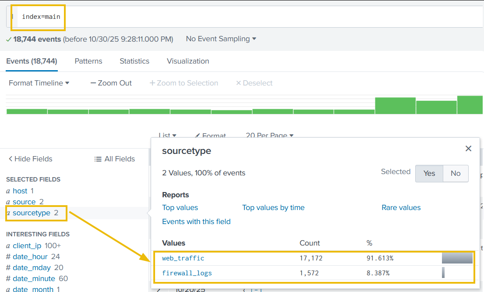The height and width of the screenshot is (292, 484).
Task: Click the firewall_logs value link
Action: (x=187, y=273)
